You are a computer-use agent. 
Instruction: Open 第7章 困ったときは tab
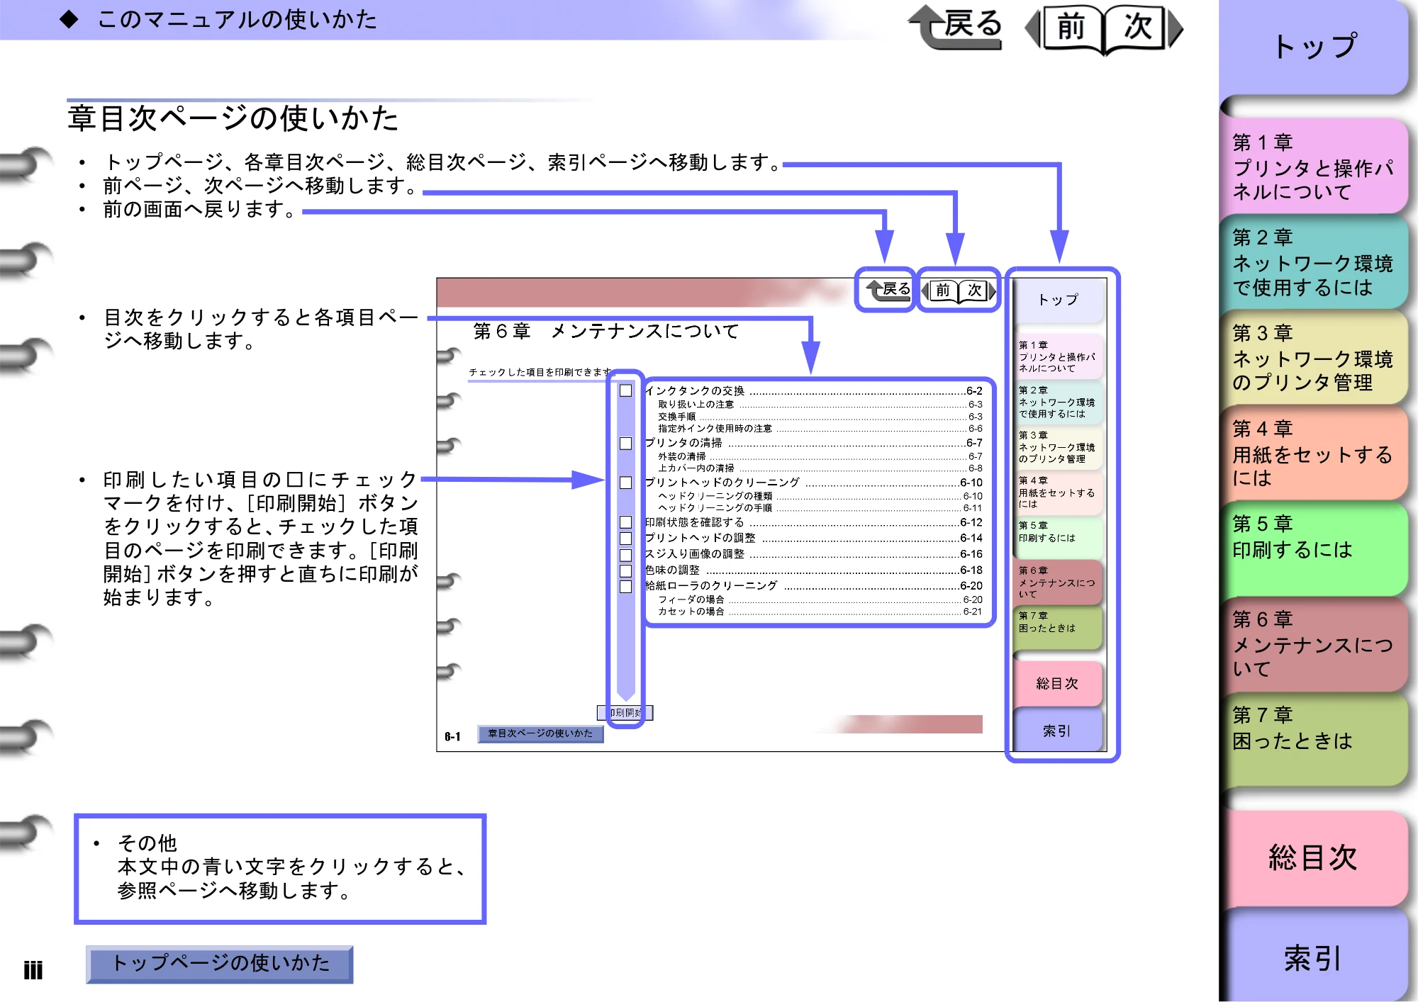tap(1314, 741)
